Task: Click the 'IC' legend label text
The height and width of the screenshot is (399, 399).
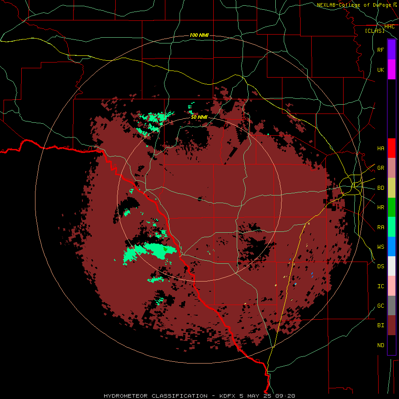Action: (x=380, y=286)
